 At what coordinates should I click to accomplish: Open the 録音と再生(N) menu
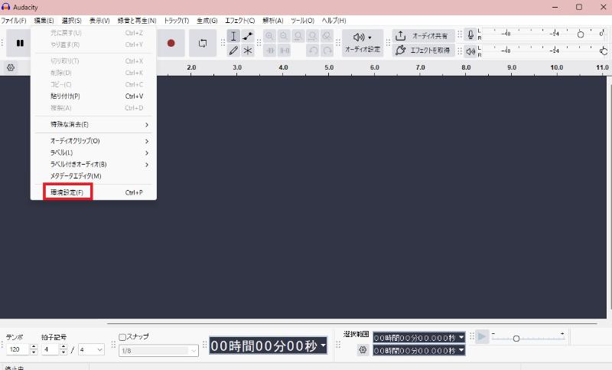[137, 21]
